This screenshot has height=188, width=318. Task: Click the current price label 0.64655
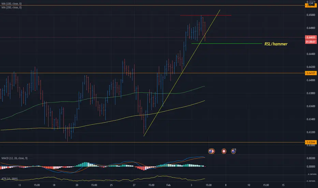[x=311, y=37]
